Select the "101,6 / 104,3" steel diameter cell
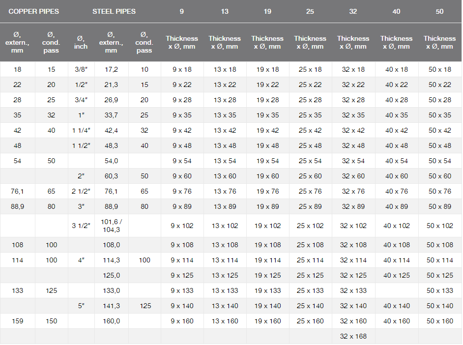463x345 pixels. (111, 226)
